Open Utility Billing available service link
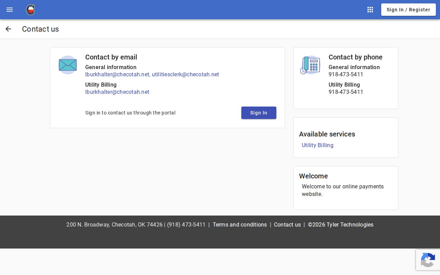 coord(318,145)
